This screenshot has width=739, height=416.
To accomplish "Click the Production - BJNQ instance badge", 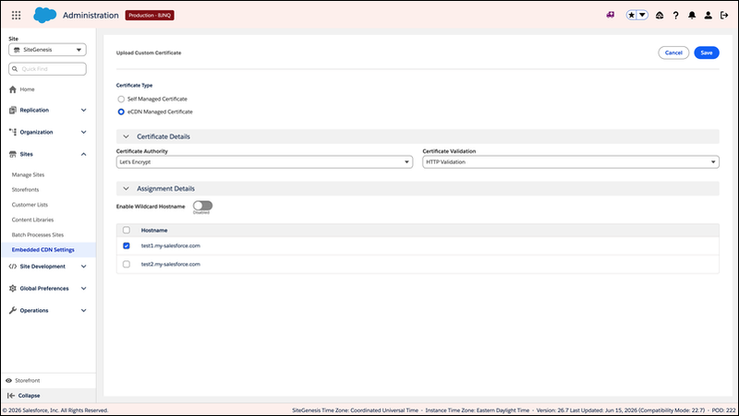I will [x=150, y=15].
